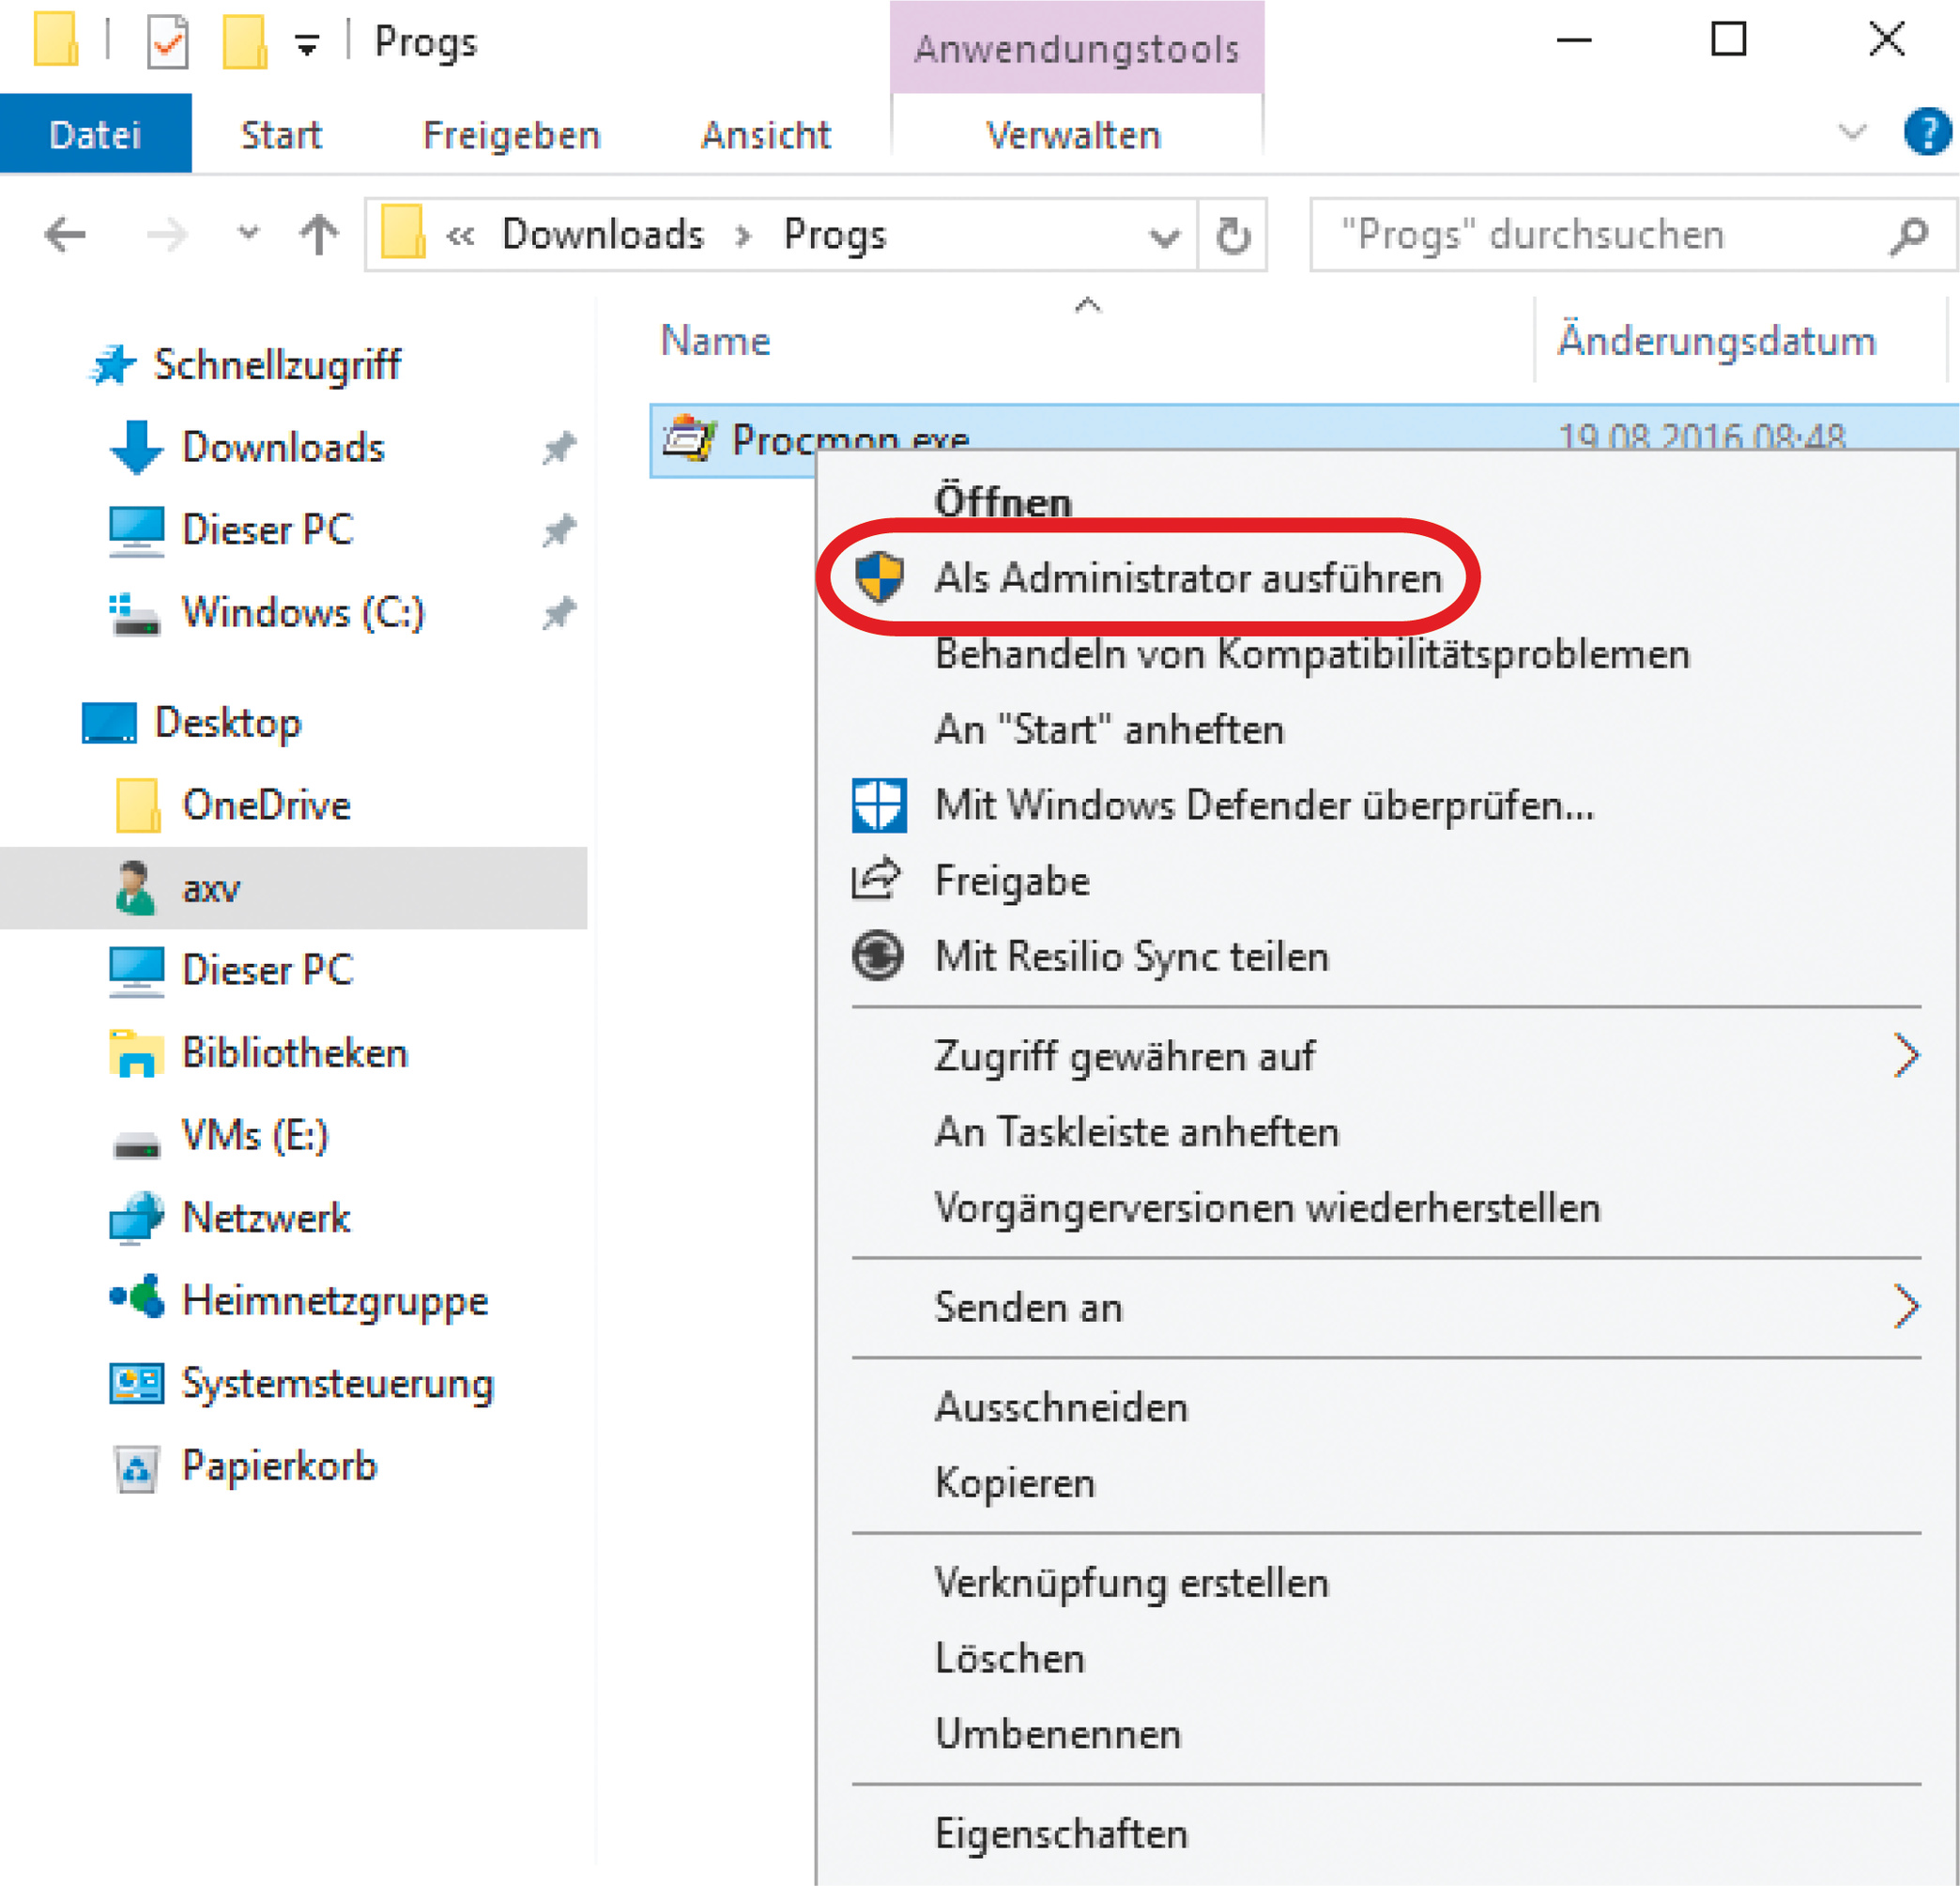
Task: Click the Freigabe share icon
Action: click(876, 880)
